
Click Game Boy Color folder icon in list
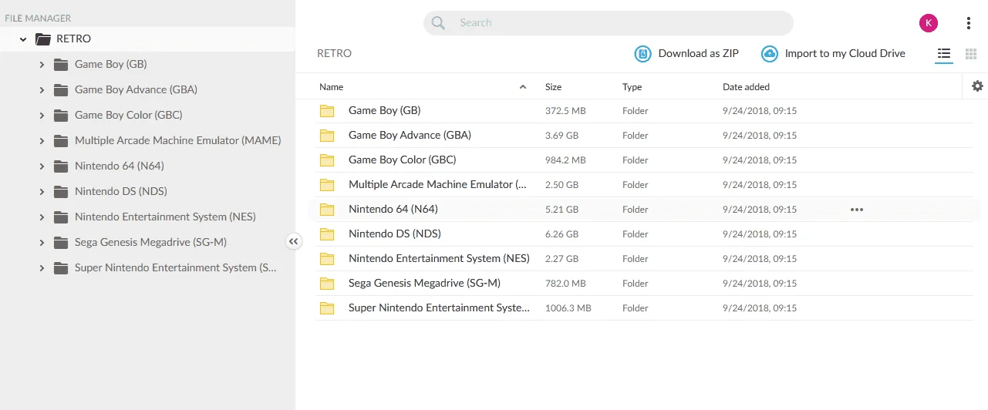click(327, 160)
